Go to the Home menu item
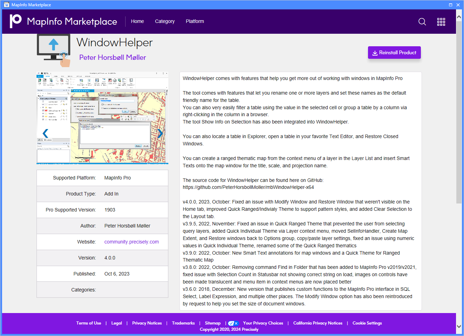The image size is (464, 336). 137,21
